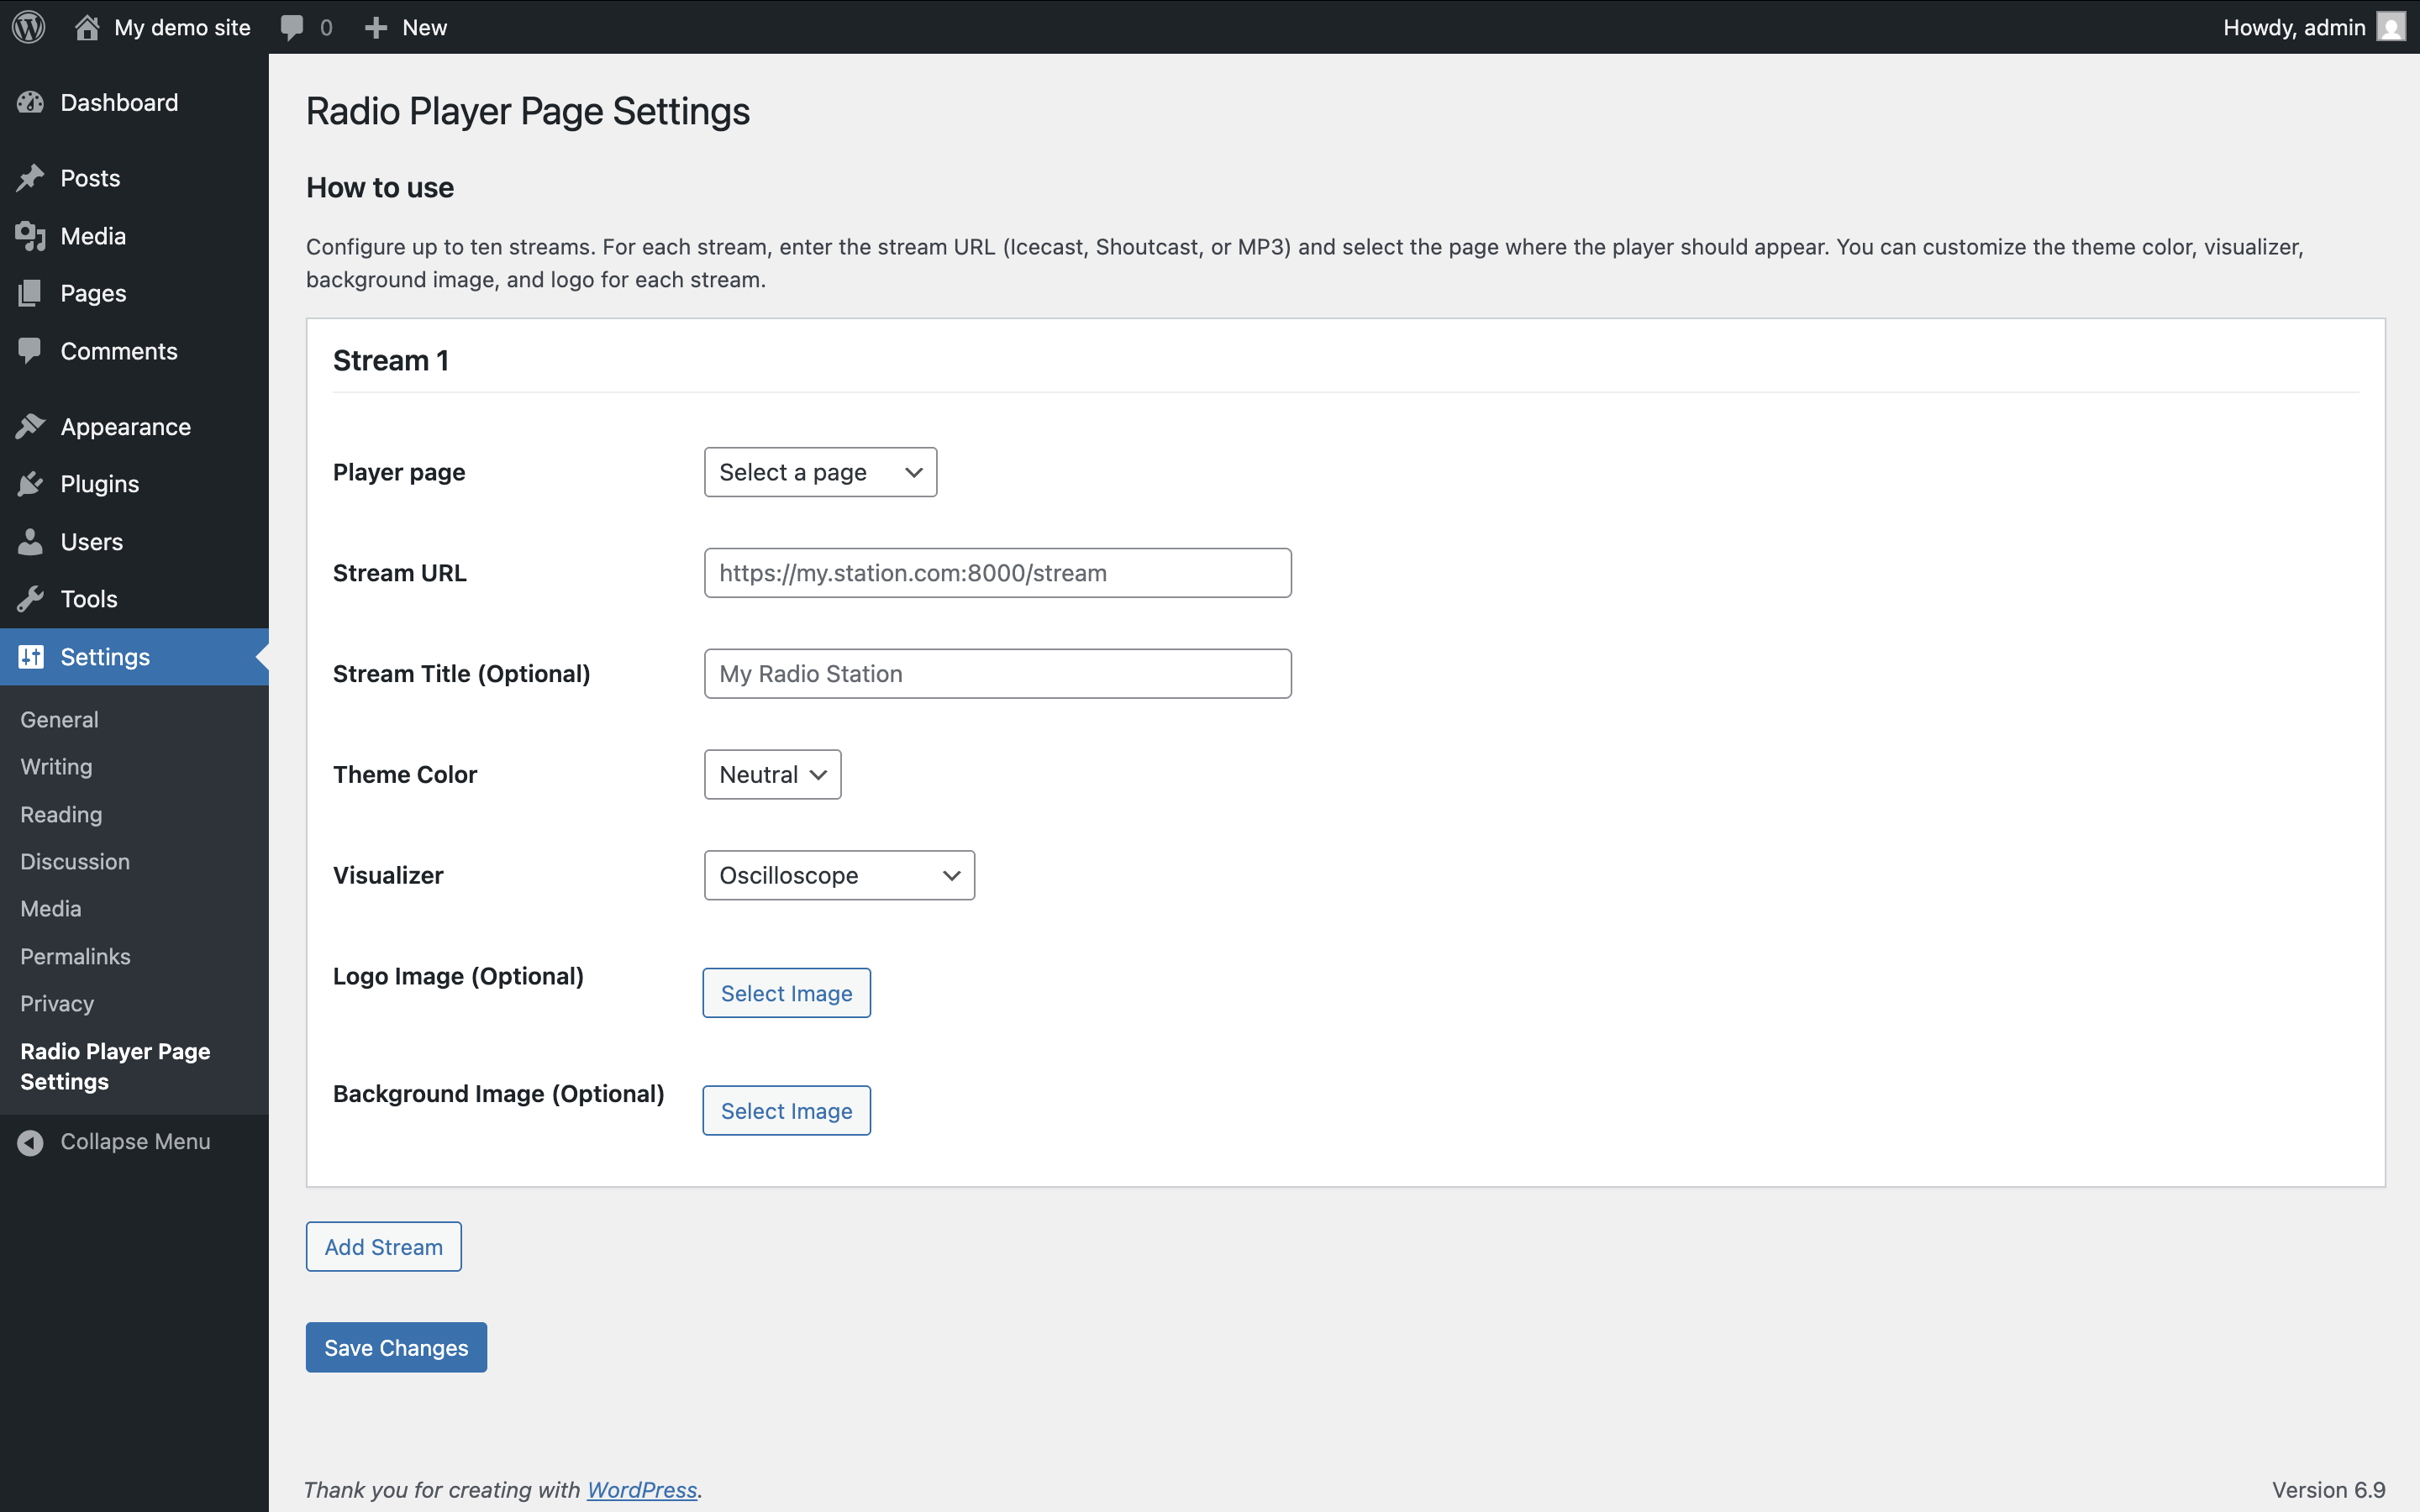Open Tools via the wrench icon

(x=32, y=598)
